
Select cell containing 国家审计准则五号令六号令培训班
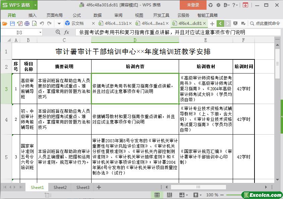[x=28, y=157]
